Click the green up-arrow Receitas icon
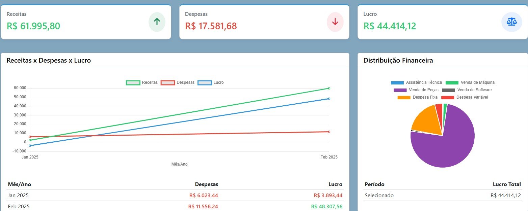The image size is (528, 211). [x=157, y=22]
